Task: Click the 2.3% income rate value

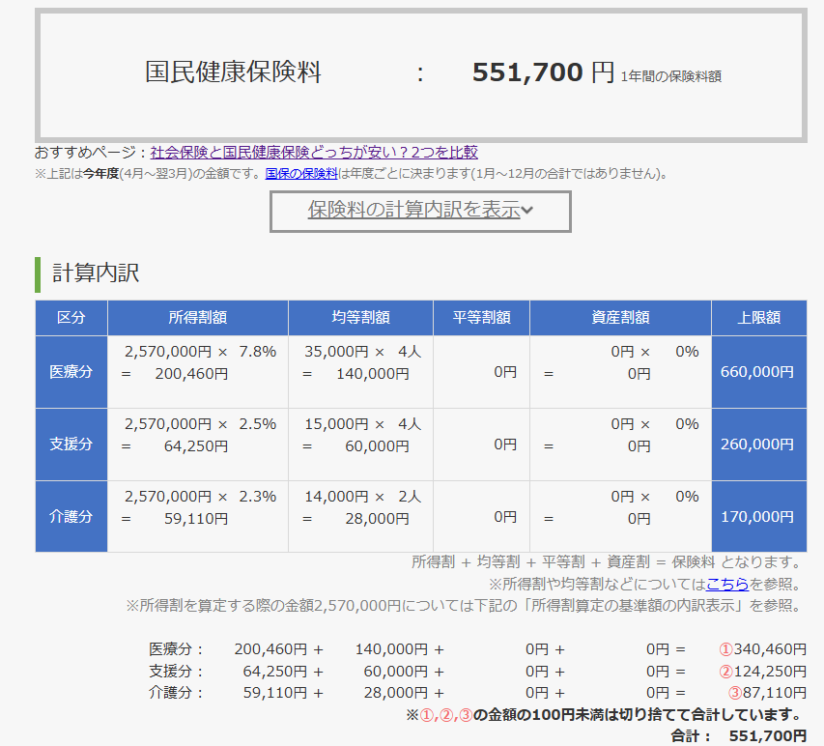Action: (x=258, y=497)
